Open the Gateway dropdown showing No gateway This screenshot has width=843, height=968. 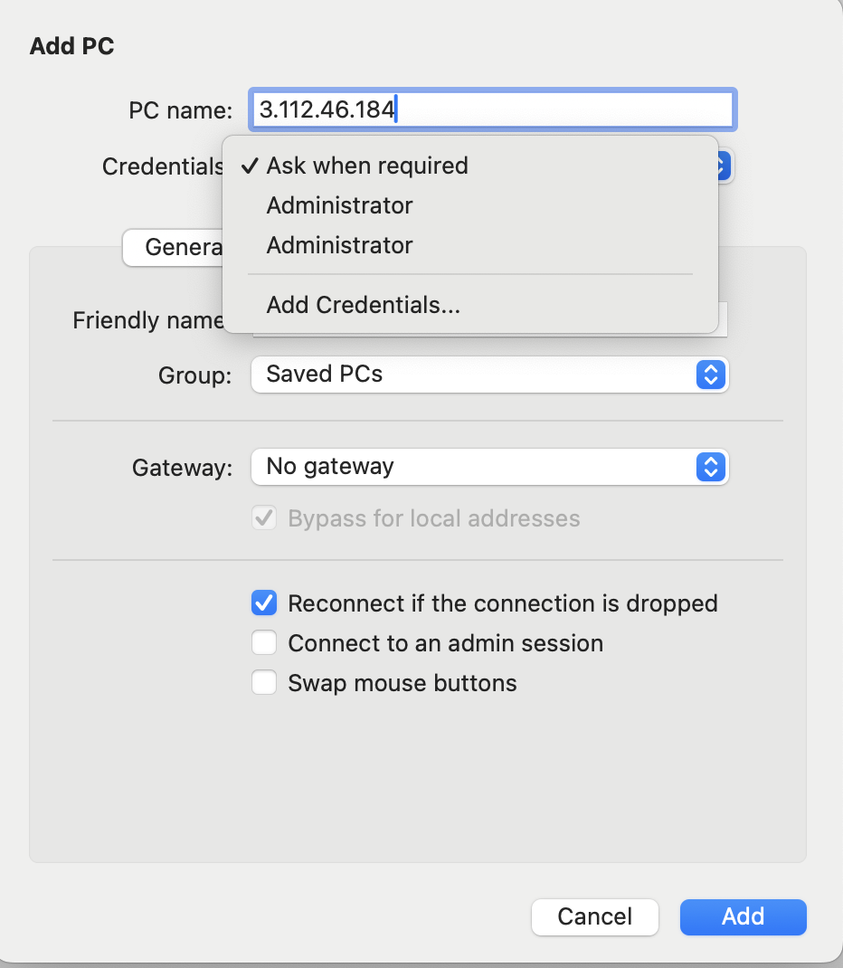pyautogui.click(x=489, y=467)
